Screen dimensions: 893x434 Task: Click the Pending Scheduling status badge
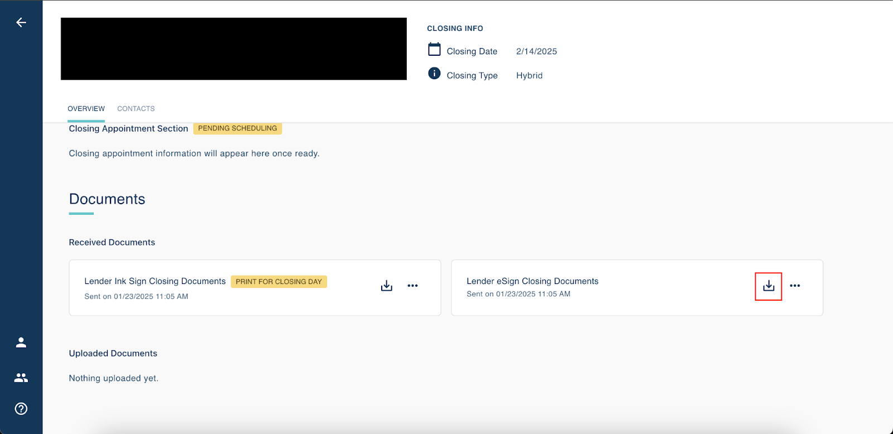pos(237,128)
